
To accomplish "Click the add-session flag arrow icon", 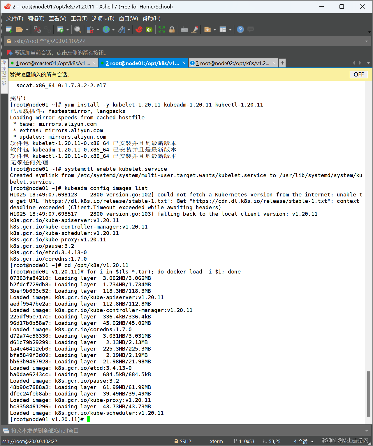I will pyautogui.click(x=10, y=53).
